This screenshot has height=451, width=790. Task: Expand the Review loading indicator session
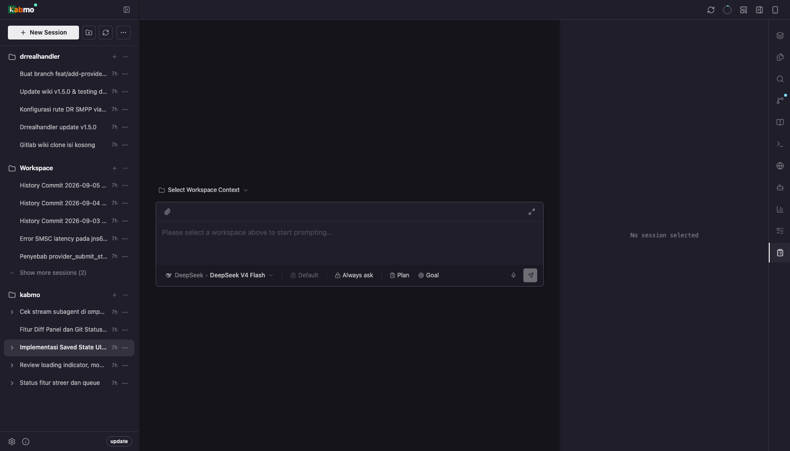tap(12, 366)
